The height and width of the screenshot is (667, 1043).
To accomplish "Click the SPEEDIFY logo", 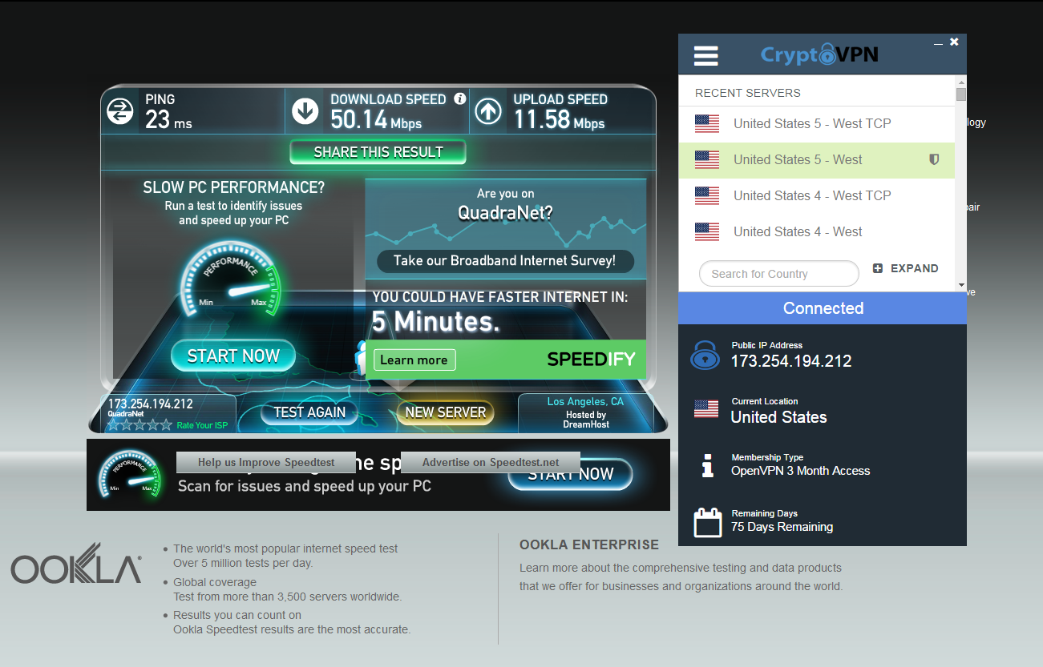I will [591, 360].
